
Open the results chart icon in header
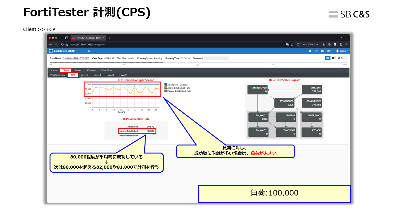pyautogui.click(x=316, y=51)
